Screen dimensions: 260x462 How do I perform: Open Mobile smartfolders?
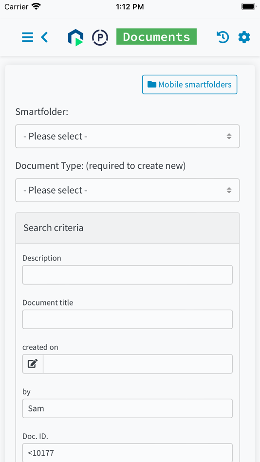coord(189,85)
